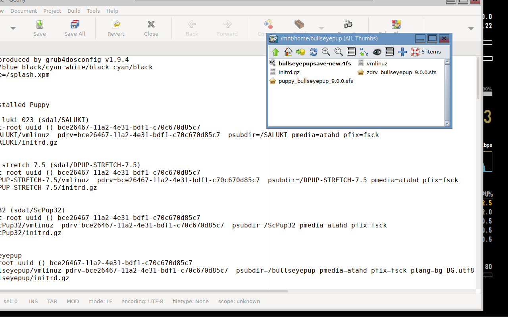The width and height of the screenshot is (508, 317).
Task: Change sort order with A-Z icon
Action: point(364,52)
